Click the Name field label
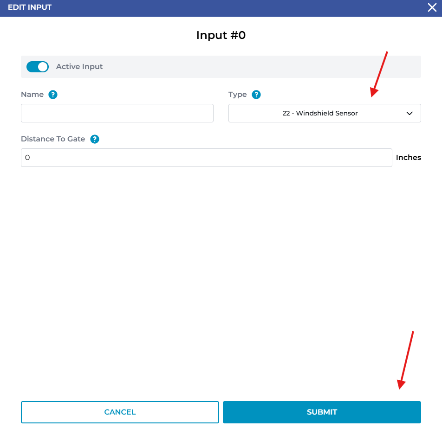This screenshot has height=441, width=442. point(32,95)
